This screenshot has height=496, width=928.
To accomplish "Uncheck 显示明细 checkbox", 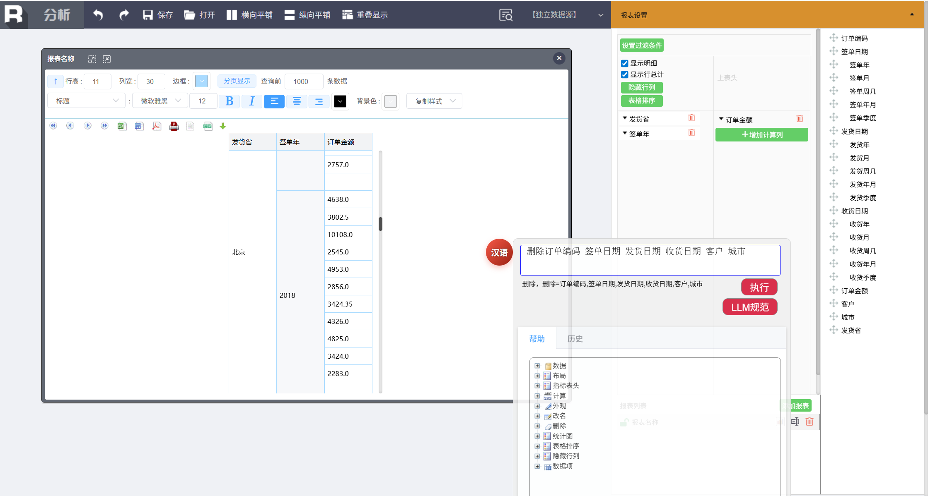I will (x=625, y=63).
